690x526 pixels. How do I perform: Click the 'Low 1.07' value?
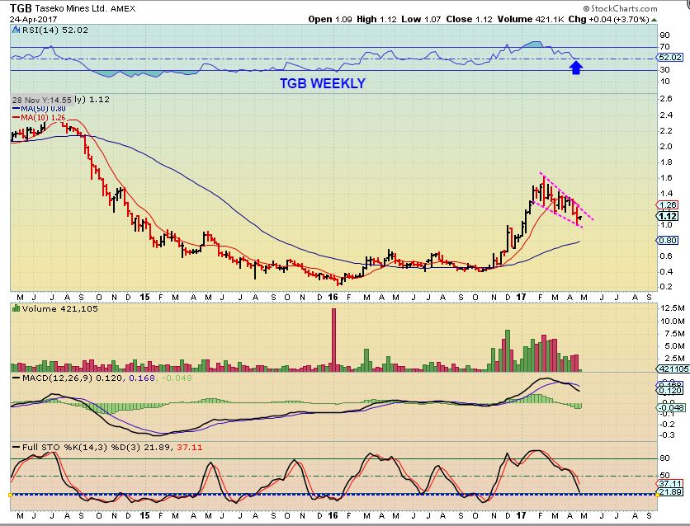point(421,19)
